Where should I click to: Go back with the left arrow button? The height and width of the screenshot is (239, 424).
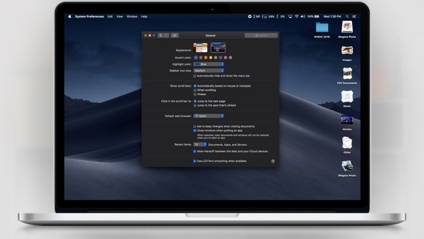pos(161,35)
